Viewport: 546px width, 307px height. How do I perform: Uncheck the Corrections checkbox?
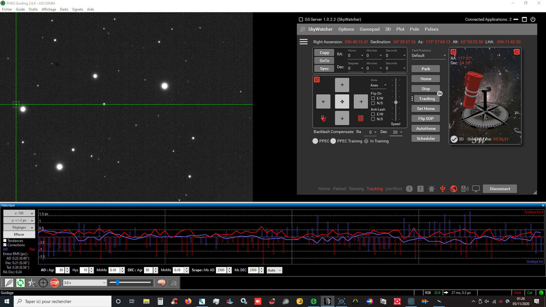5,245
